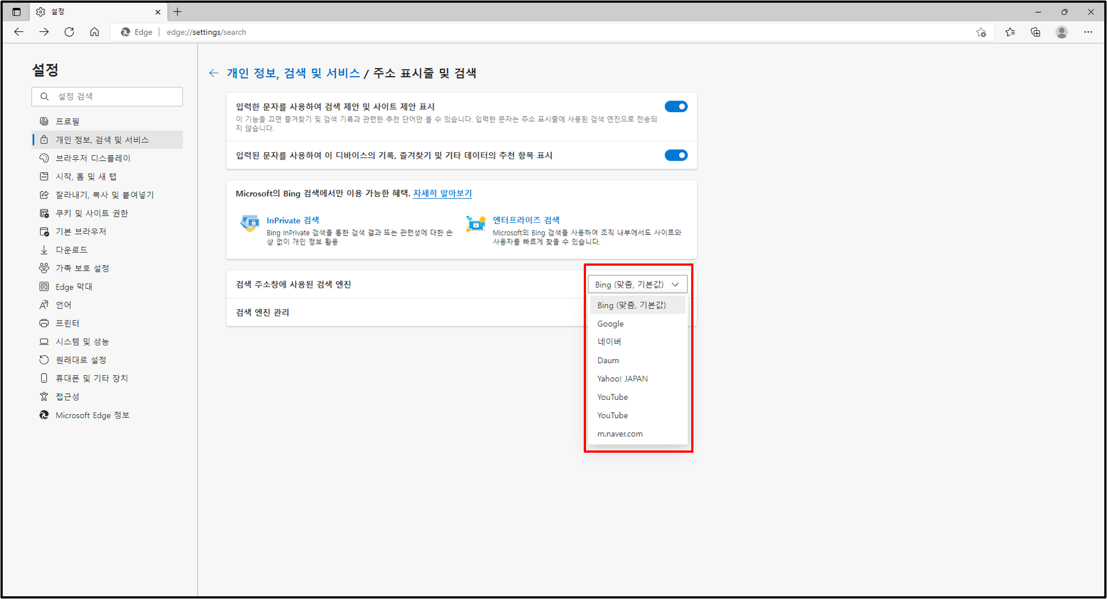Select 개인 정보, 검색 및 서비스 sidebar item
Image resolution: width=1107 pixels, height=599 pixels.
107,140
